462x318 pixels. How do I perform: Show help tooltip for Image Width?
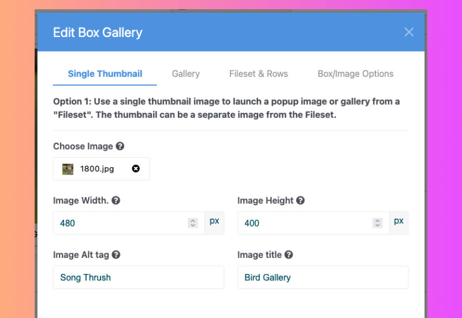(x=116, y=200)
